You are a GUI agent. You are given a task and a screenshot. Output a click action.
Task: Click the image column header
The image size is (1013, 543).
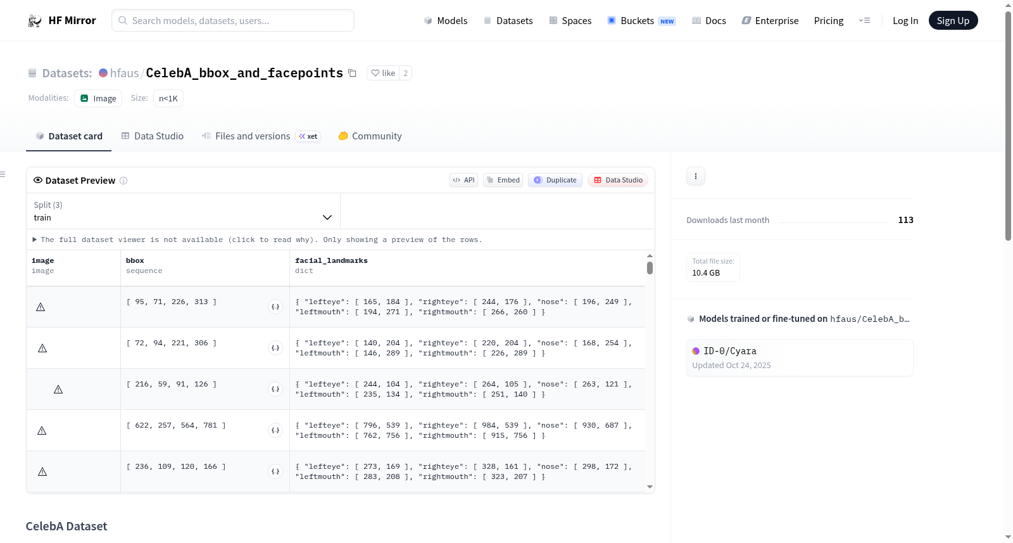point(73,268)
